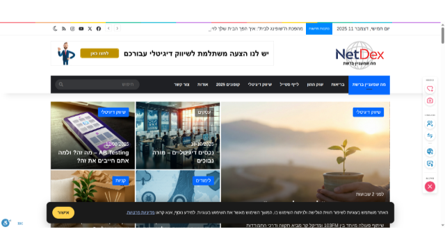
Task: Go to previous breaking news headline arrow
Action: tap(108, 28)
